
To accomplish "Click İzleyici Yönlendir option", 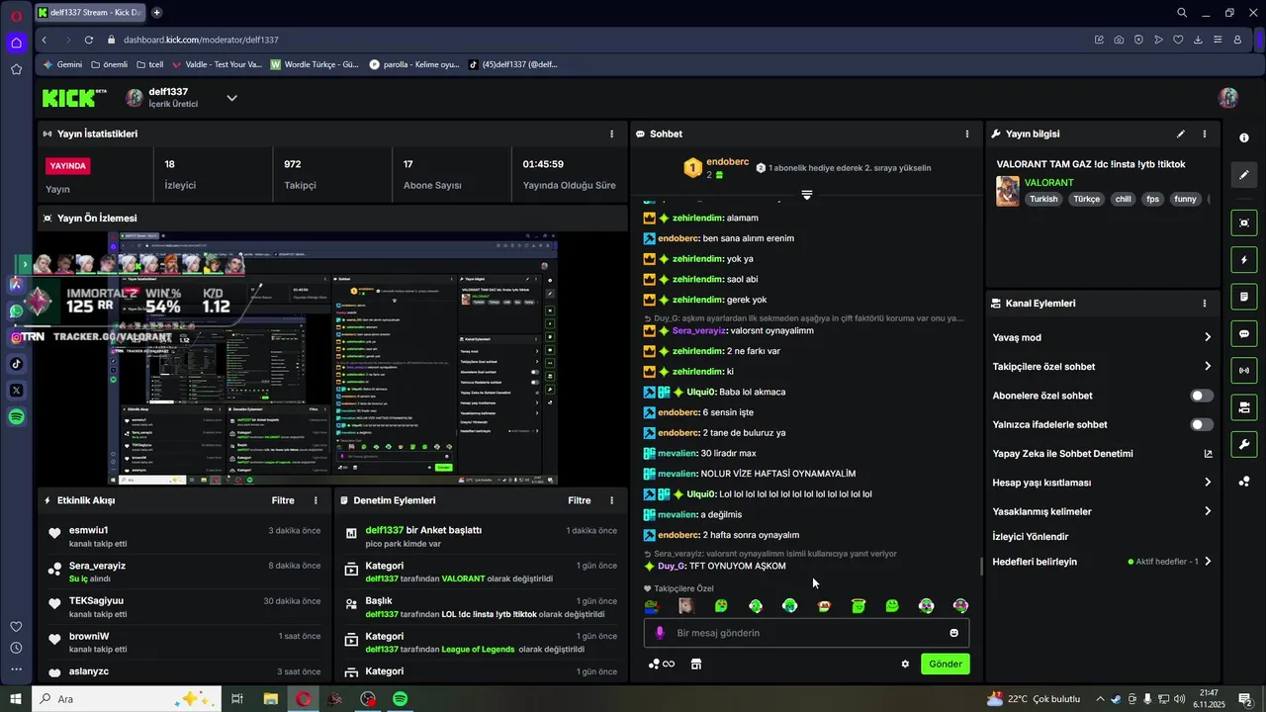I will (1031, 536).
